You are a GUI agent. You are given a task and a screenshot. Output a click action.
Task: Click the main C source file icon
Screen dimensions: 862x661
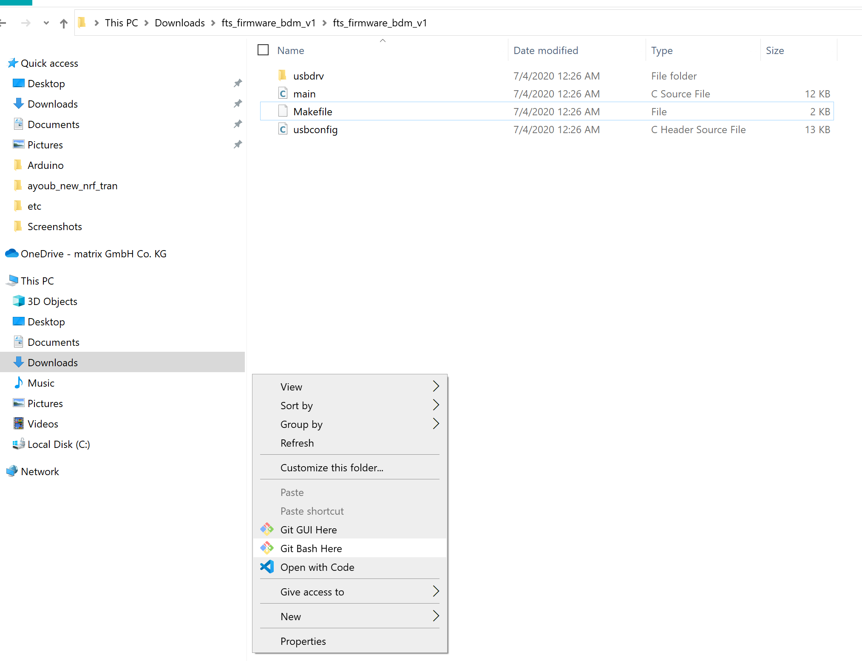click(283, 94)
